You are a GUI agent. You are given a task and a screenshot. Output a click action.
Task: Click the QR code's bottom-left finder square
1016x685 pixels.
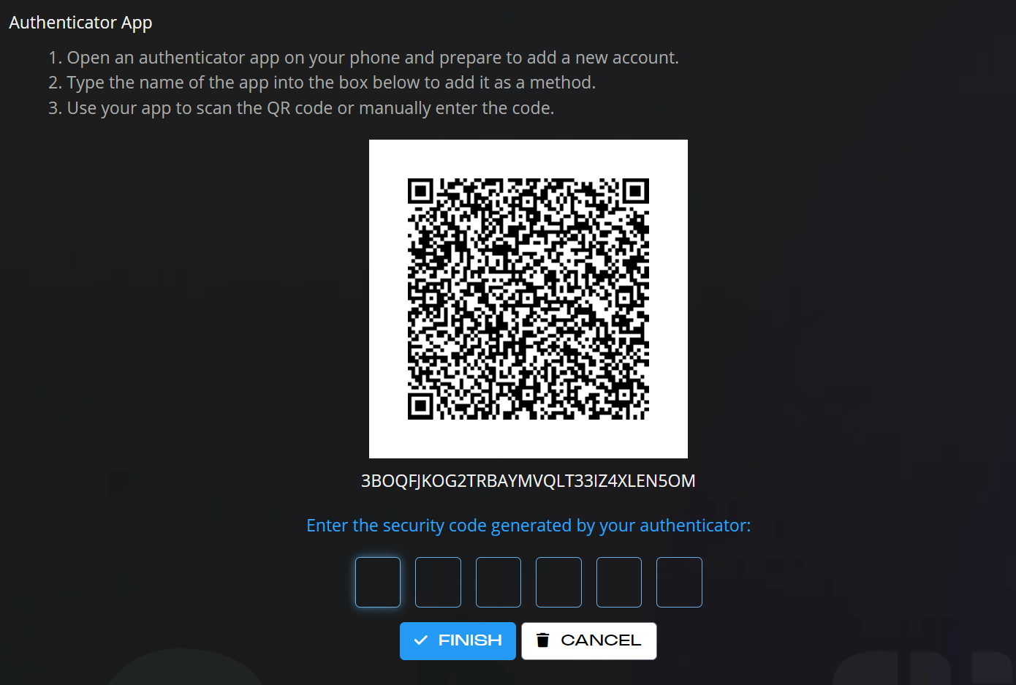pos(420,406)
